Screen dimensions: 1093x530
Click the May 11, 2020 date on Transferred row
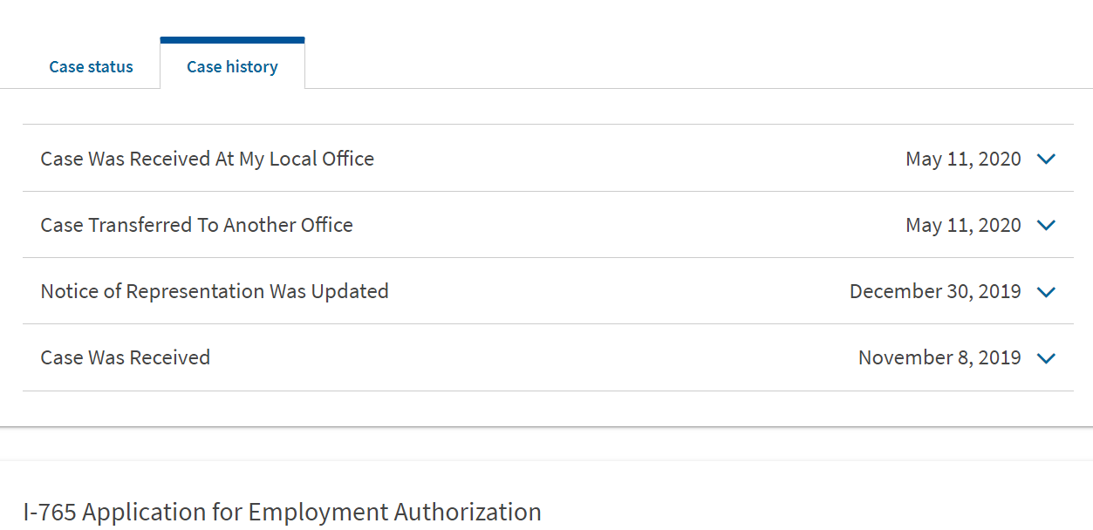coord(963,226)
